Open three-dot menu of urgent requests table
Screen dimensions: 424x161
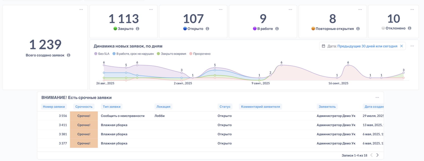coord(377,98)
